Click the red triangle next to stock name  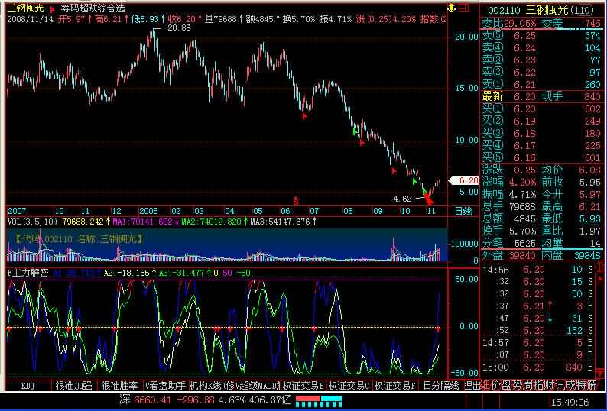click(51, 8)
